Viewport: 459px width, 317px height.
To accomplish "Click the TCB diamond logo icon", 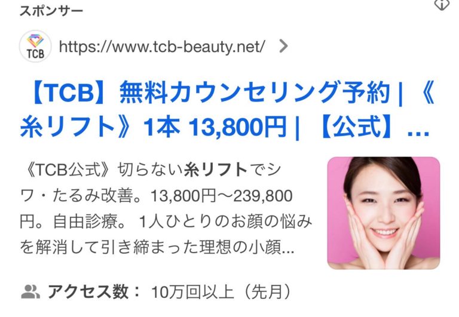I will 35,46.
